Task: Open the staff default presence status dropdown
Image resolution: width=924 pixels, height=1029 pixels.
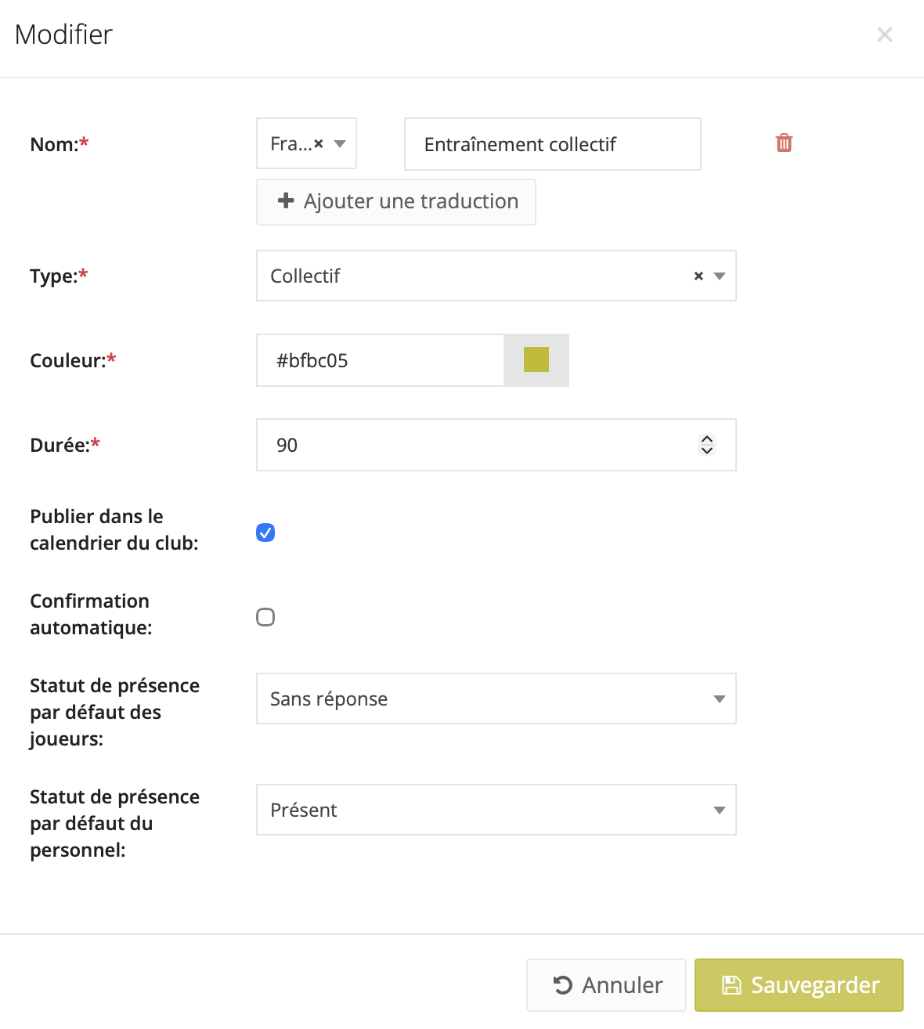Action: pos(496,810)
